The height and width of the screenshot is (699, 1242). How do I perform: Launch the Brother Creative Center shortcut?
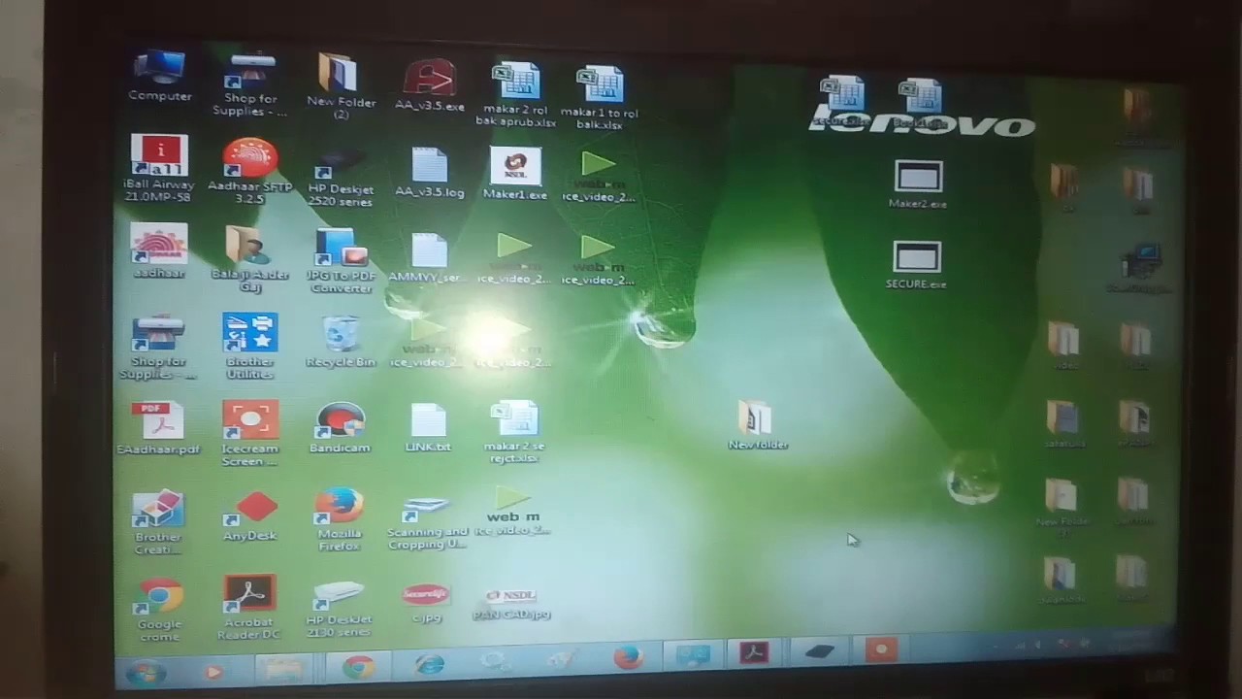(158, 522)
